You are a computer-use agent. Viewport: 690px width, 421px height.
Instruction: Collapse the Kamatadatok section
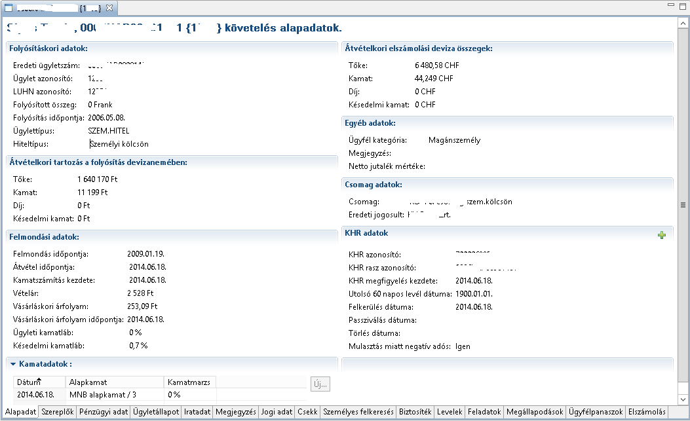(x=13, y=363)
